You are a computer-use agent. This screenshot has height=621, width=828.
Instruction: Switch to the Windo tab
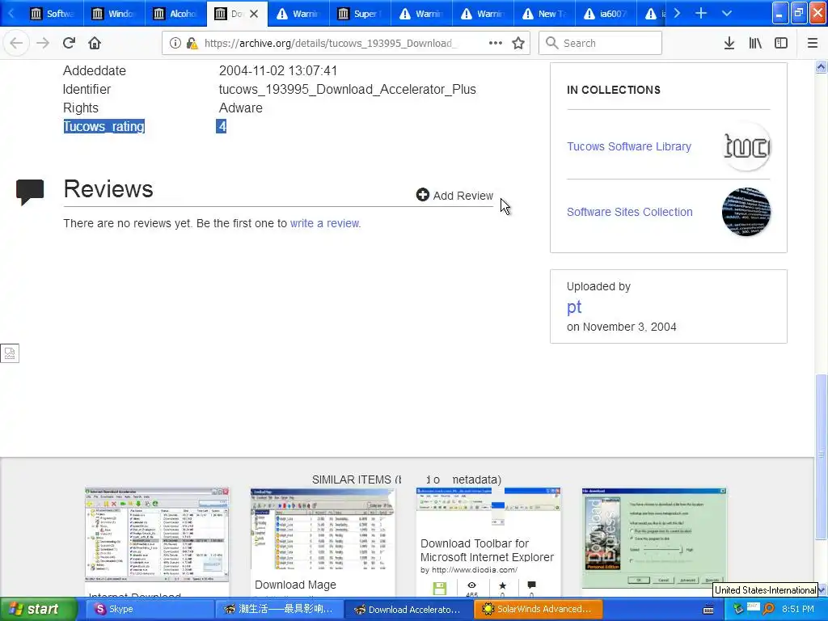pyautogui.click(x=115, y=14)
